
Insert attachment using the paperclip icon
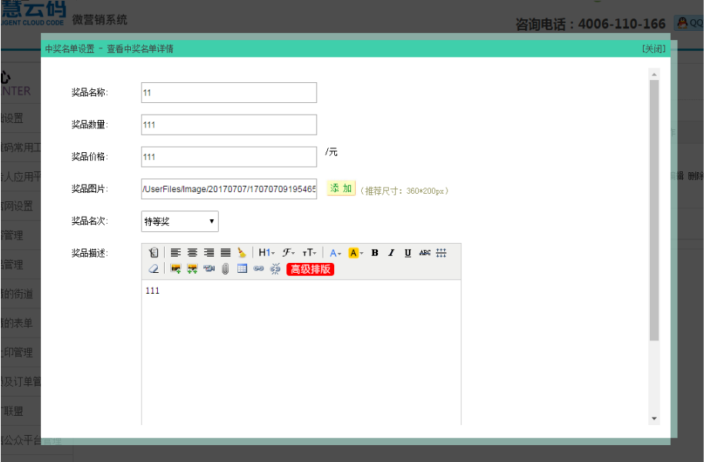(x=225, y=269)
